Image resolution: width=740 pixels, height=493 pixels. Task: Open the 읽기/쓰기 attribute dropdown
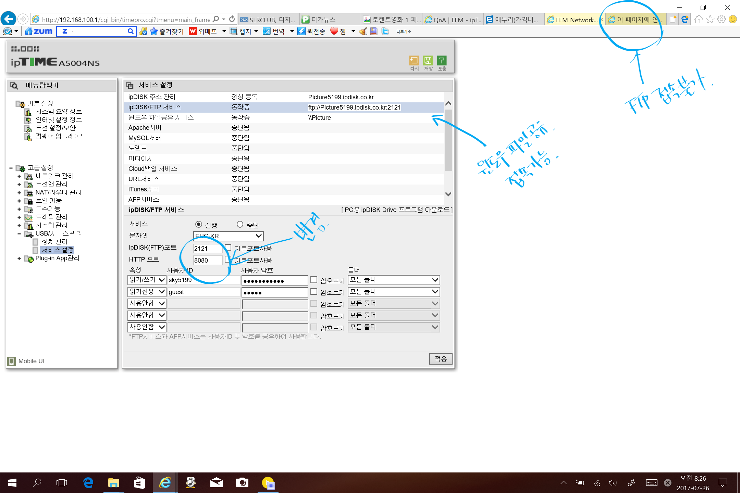point(147,280)
